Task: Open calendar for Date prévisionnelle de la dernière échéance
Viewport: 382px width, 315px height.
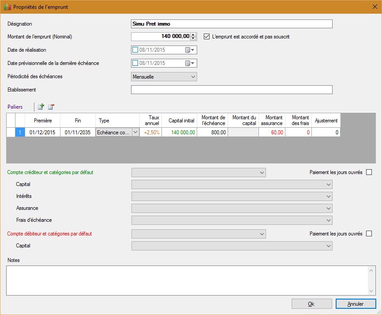Action: point(190,63)
